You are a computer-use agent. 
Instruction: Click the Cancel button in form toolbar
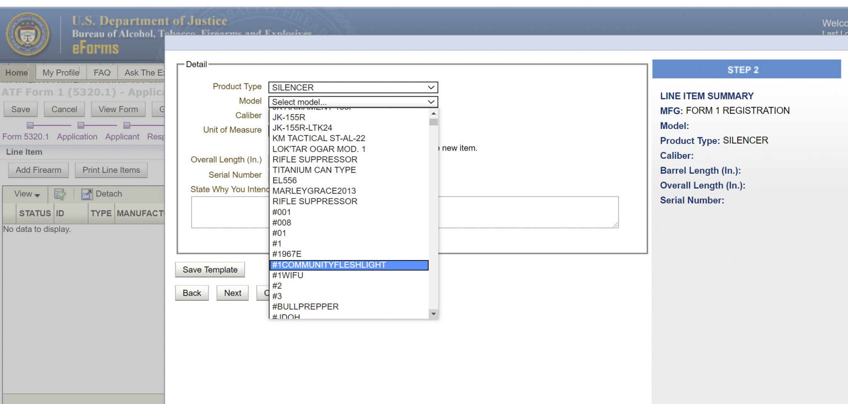click(64, 110)
